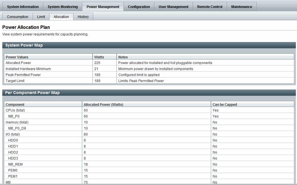Image resolution: width=297 pixels, height=185 pixels.
Task: Go to the User Management tab
Action: click(173, 6)
